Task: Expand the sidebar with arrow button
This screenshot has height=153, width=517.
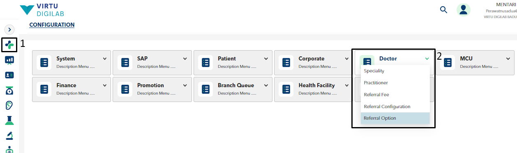Action: [x=9, y=30]
